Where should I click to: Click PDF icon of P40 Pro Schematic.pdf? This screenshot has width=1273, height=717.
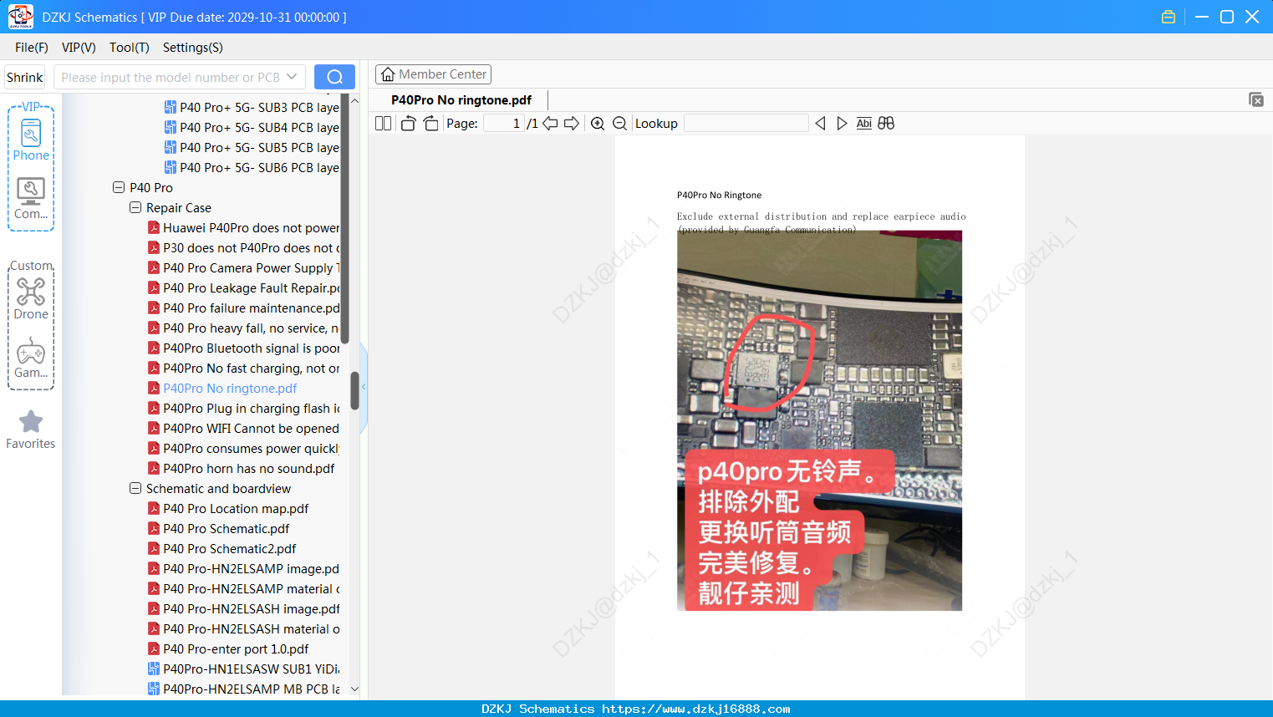(x=154, y=528)
